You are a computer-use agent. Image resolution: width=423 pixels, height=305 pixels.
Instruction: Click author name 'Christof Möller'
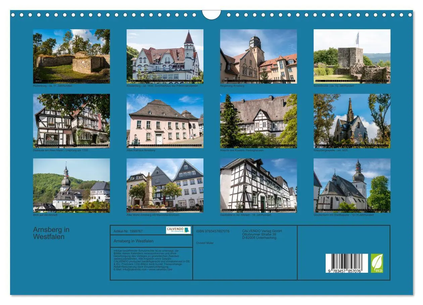pyautogui.click(x=205, y=243)
